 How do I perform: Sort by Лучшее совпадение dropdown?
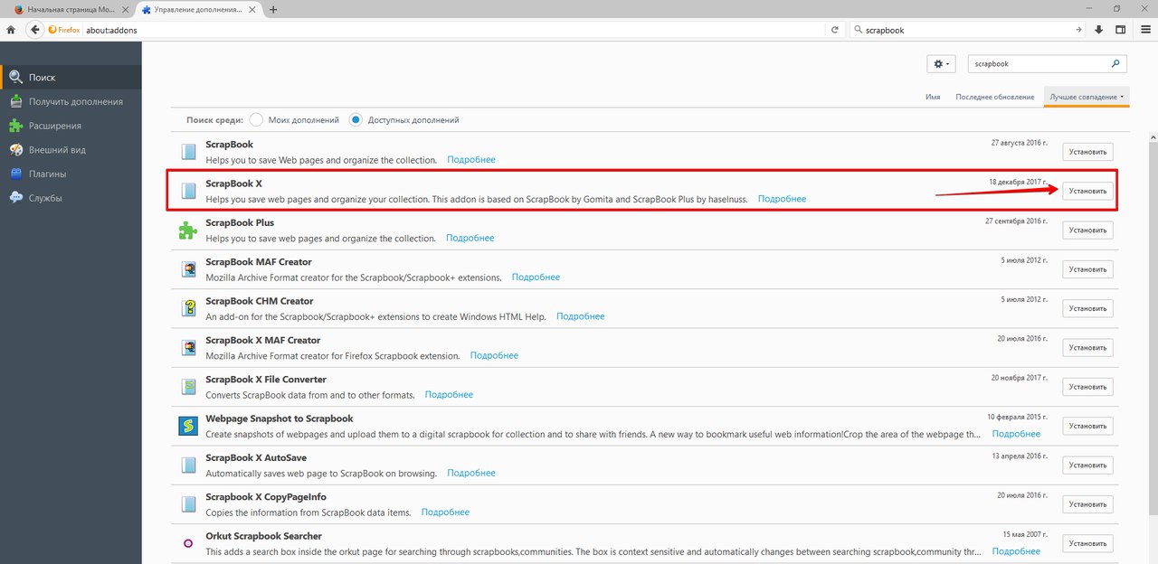[1087, 97]
